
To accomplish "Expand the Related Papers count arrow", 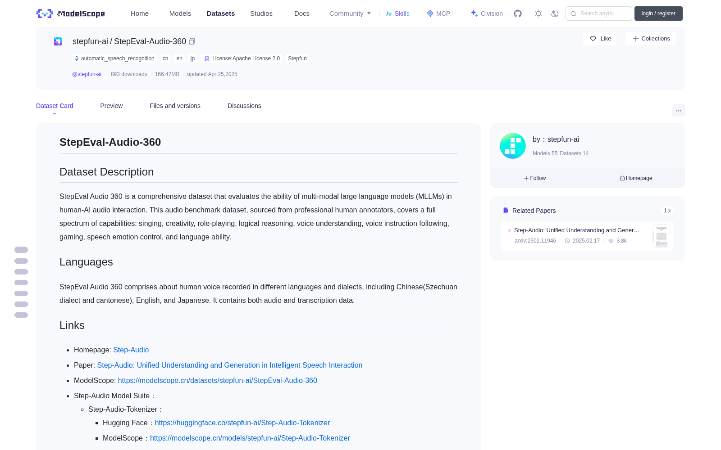I will 667,211.
